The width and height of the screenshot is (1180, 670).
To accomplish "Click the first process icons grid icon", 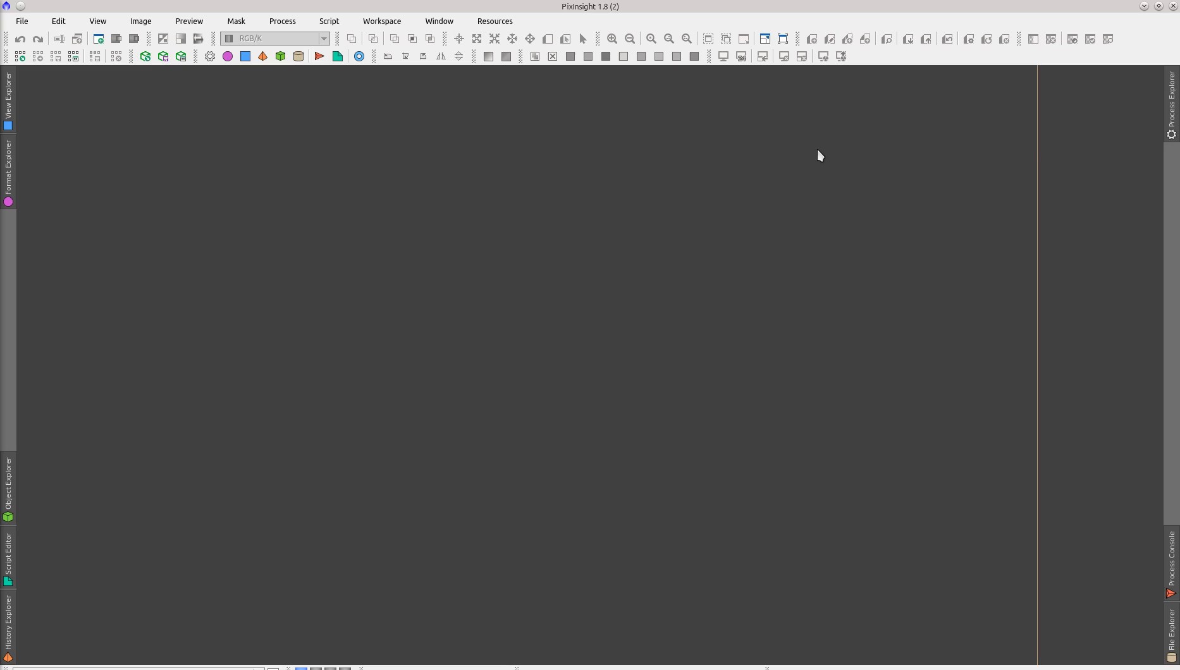I will click(20, 57).
